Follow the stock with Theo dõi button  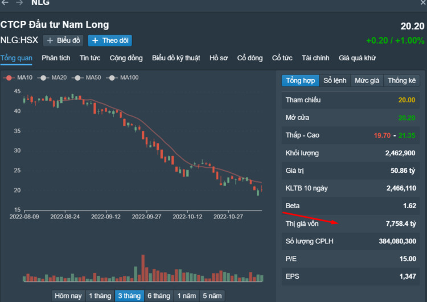tap(110, 40)
